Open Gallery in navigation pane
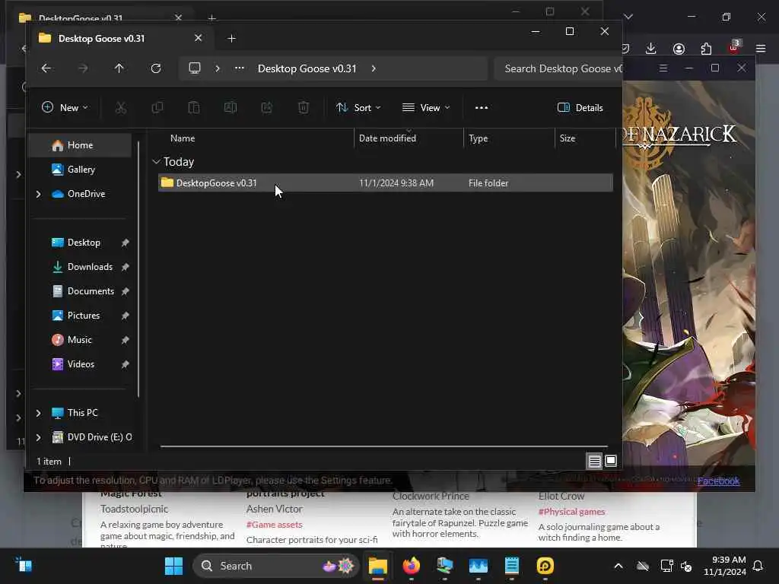Image resolution: width=779 pixels, height=584 pixels. 79,170
